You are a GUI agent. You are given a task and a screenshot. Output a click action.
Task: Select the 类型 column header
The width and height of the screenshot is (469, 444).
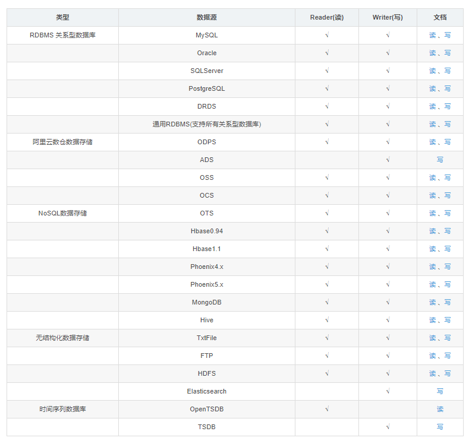point(62,18)
